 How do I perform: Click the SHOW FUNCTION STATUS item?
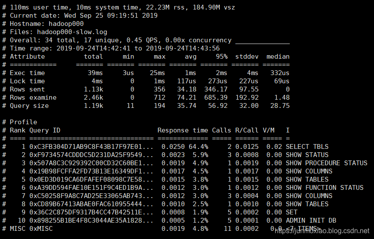[325, 188]
